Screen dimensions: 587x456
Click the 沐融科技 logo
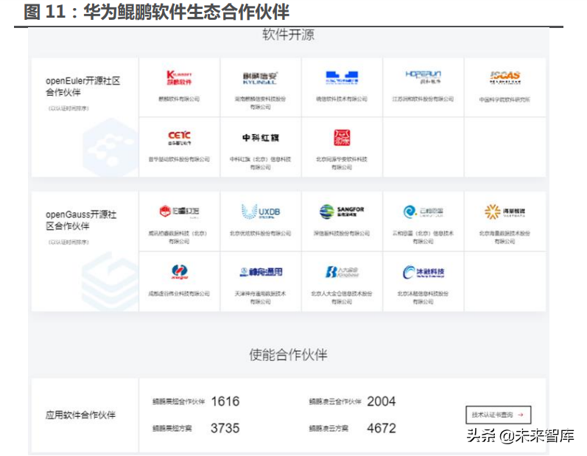tap(423, 272)
